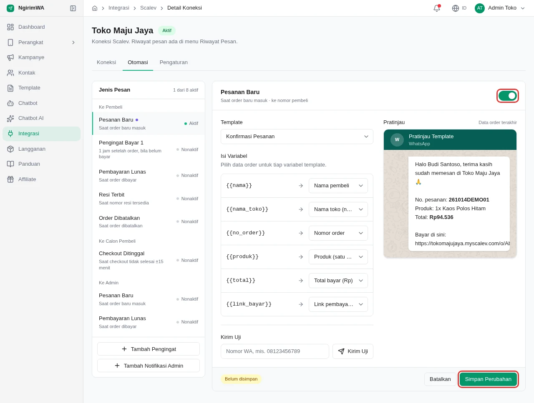Click the globe language icon

coord(456,8)
